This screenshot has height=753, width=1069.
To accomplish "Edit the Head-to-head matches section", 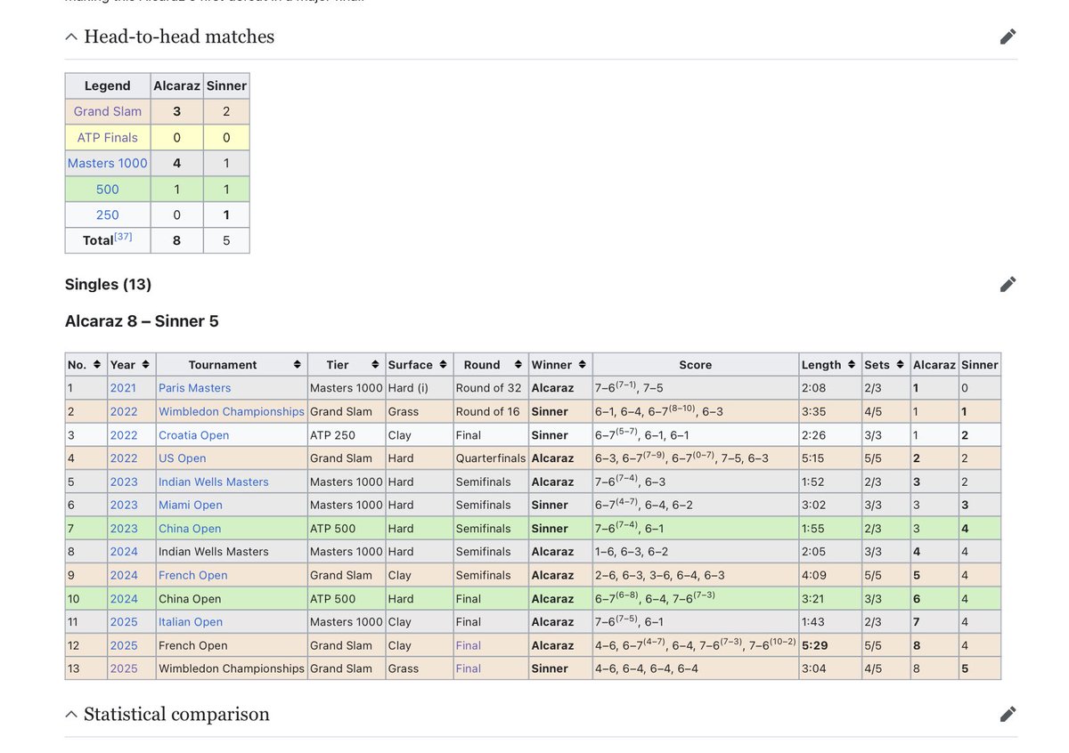I will [x=1008, y=36].
